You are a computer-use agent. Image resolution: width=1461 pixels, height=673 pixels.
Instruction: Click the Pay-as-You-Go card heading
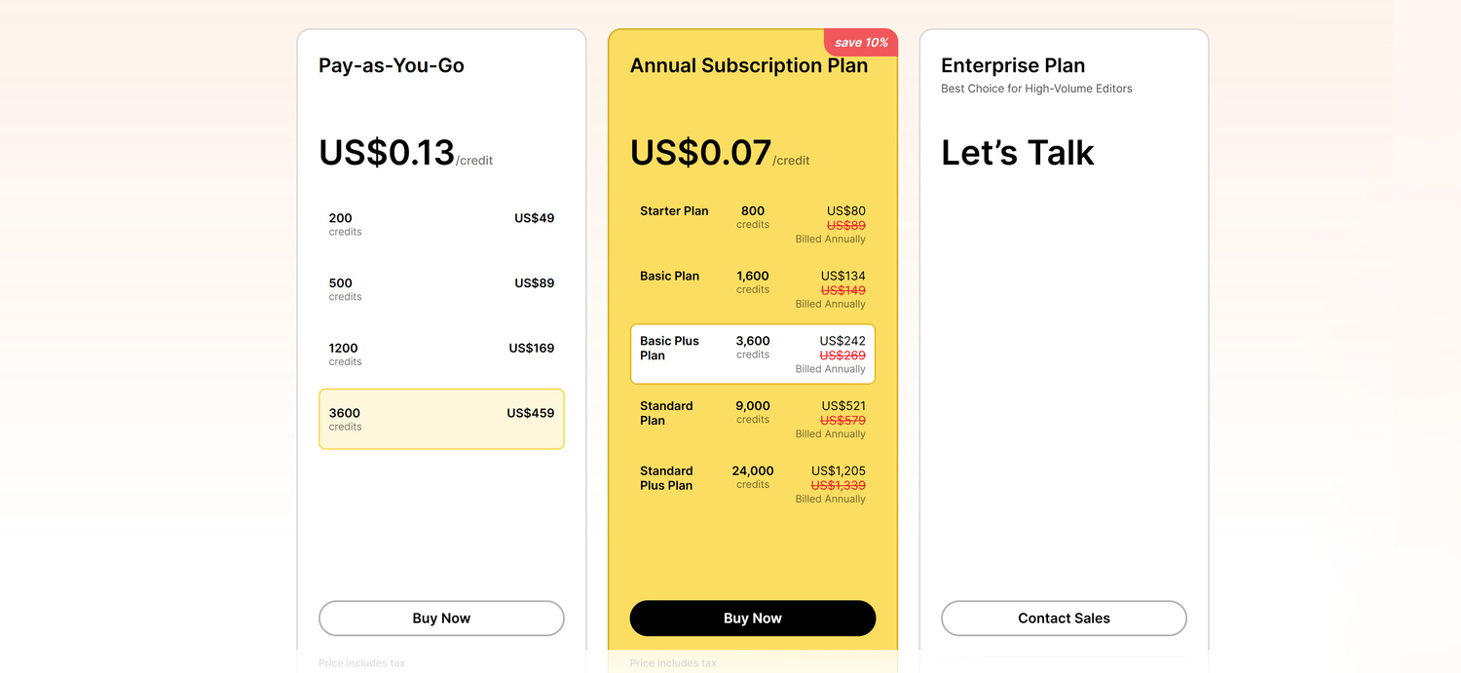tap(392, 66)
